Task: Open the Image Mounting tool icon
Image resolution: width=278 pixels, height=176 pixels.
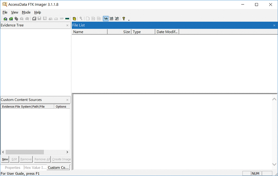Action: coord(16,19)
